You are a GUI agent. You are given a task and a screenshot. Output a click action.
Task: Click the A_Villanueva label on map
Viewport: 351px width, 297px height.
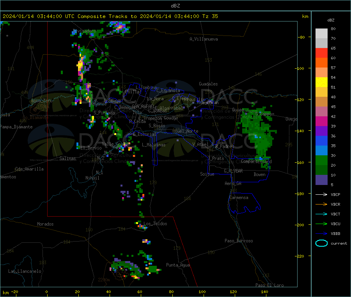tap(204, 39)
